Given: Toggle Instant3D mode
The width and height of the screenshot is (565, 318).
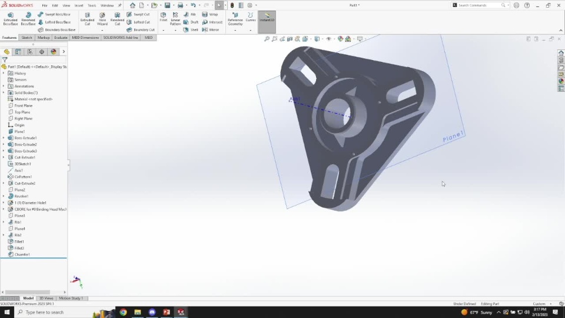Looking at the screenshot, I should click(x=267, y=22).
